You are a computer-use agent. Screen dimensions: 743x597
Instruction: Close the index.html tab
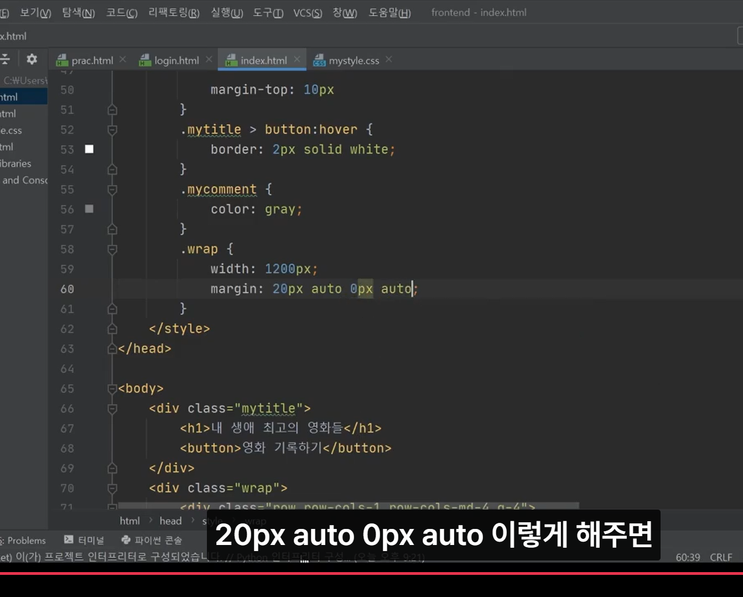(297, 59)
